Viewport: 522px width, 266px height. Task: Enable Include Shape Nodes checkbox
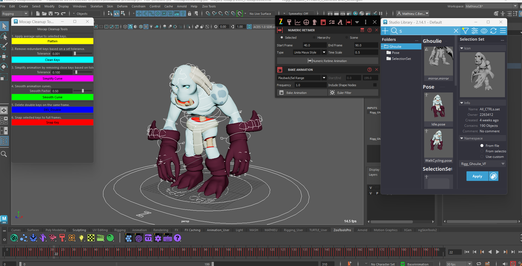click(x=375, y=85)
